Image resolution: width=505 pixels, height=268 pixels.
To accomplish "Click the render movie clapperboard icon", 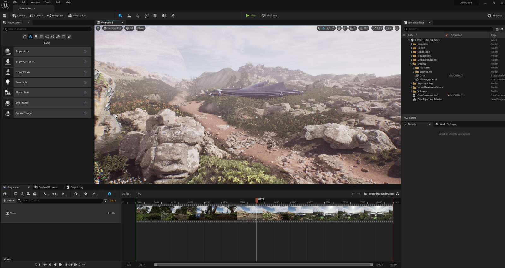I will 35,194.
